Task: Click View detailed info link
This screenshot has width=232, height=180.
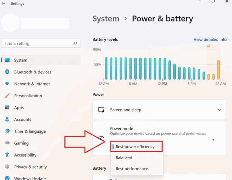Action: pos(210,39)
